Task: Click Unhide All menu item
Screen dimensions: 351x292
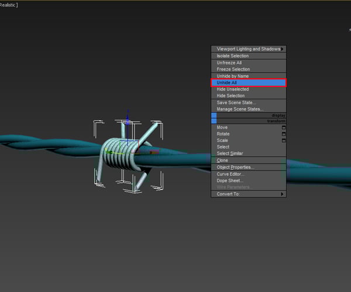Action: pos(249,83)
